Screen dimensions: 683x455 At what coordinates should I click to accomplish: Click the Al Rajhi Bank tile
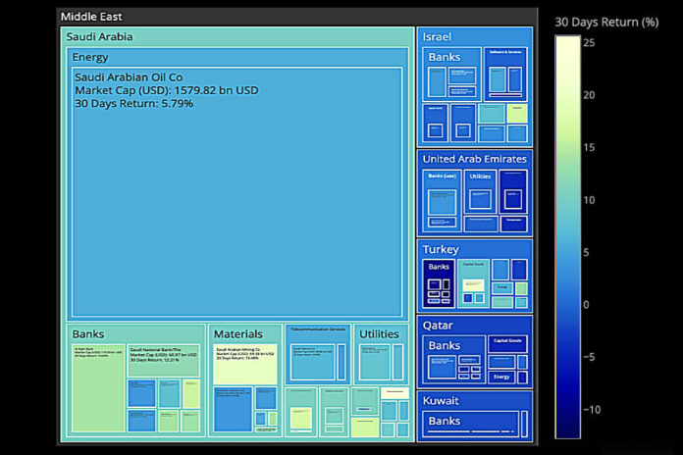pos(98,392)
